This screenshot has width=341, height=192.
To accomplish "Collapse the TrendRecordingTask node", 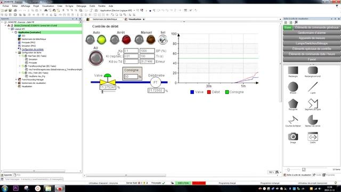I will pyautogui.click(x=20, y=66).
